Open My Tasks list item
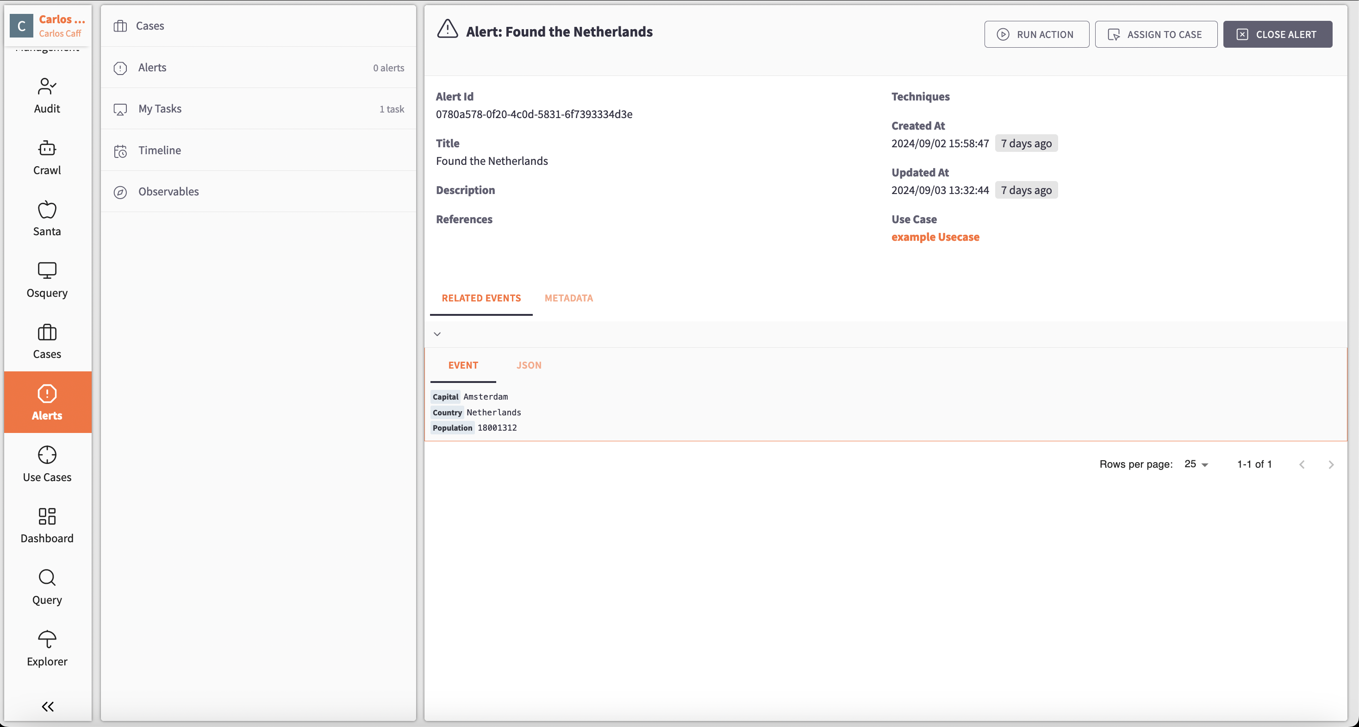This screenshot has width=1359, height=727. tap(258, 109)
